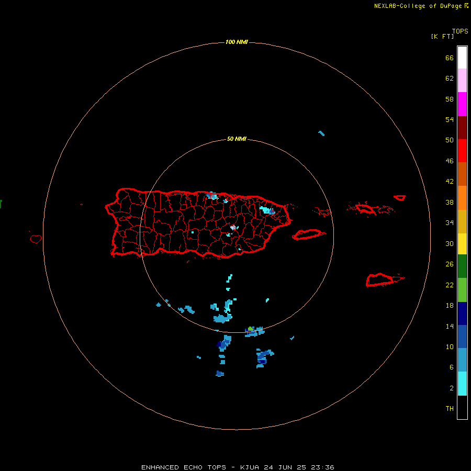Screen dimensions: 471x471
Task: Click the light green 26 K FT swatch
Action: click(x=462, y=290)
